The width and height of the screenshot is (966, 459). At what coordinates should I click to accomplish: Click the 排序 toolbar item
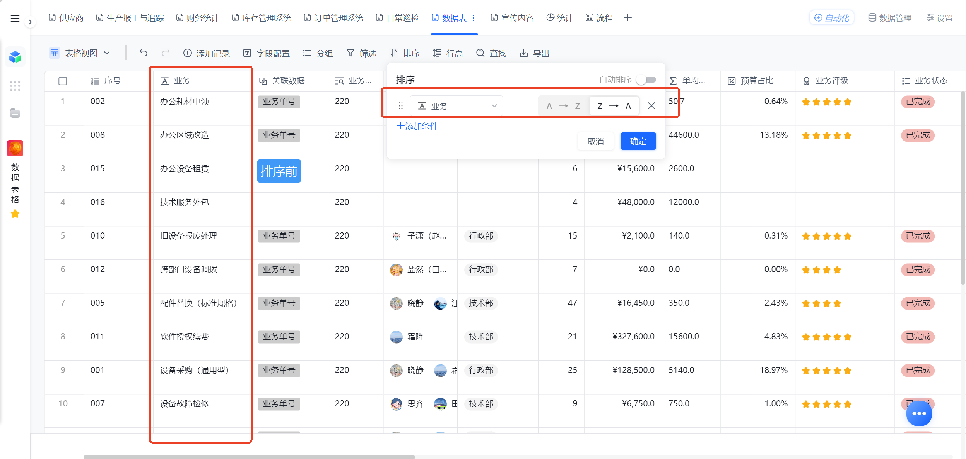pos(405,53)
